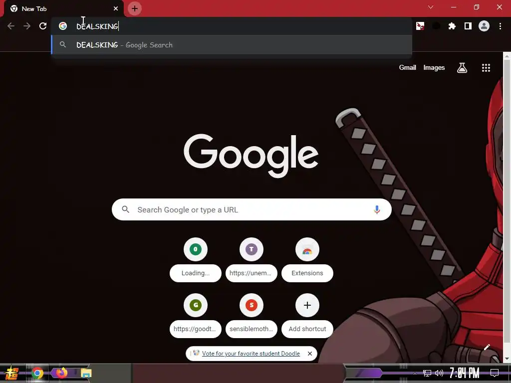Image resolution: width=511 pixels, height=383 pixels.
Task: Click Customize Chrome pencil icon
Action: 487,347
